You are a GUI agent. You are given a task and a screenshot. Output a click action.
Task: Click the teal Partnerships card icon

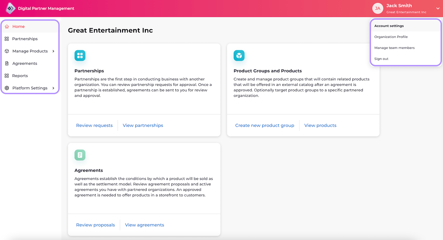(80, 56)
